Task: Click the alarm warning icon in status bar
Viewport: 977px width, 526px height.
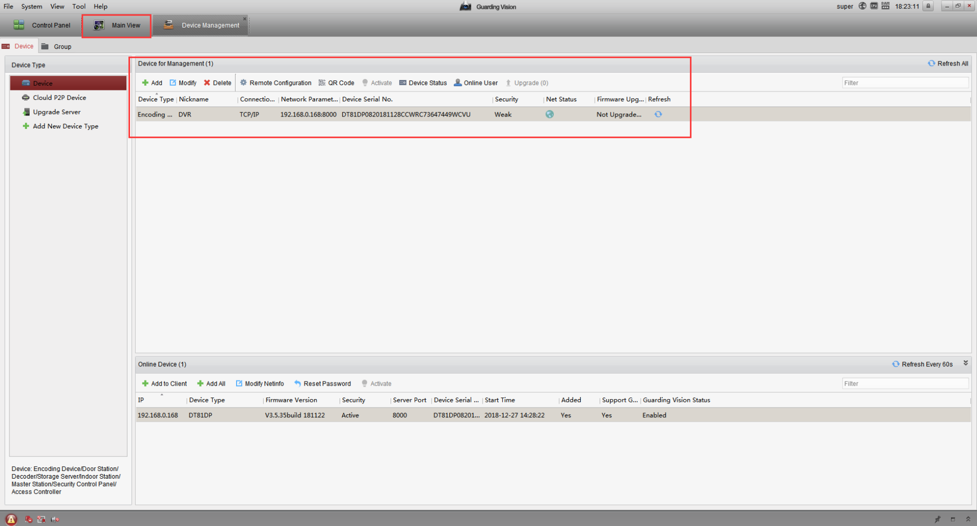Action: 11,519
